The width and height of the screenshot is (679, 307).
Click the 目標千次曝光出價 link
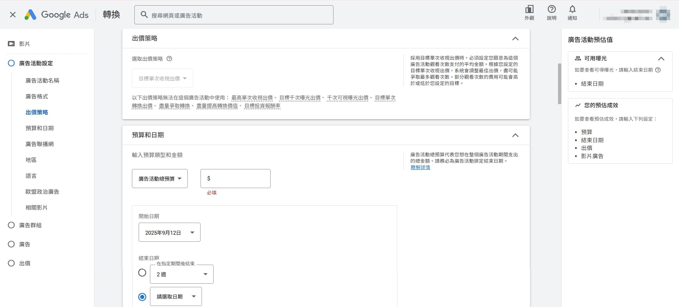300,98
